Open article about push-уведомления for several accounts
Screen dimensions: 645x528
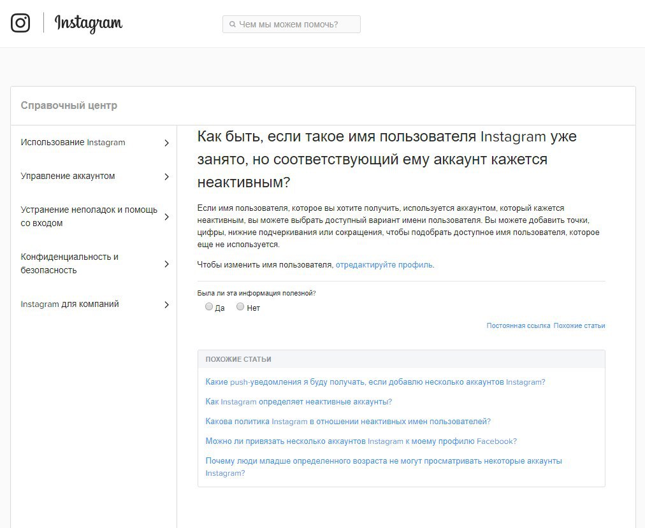point(375,382)
